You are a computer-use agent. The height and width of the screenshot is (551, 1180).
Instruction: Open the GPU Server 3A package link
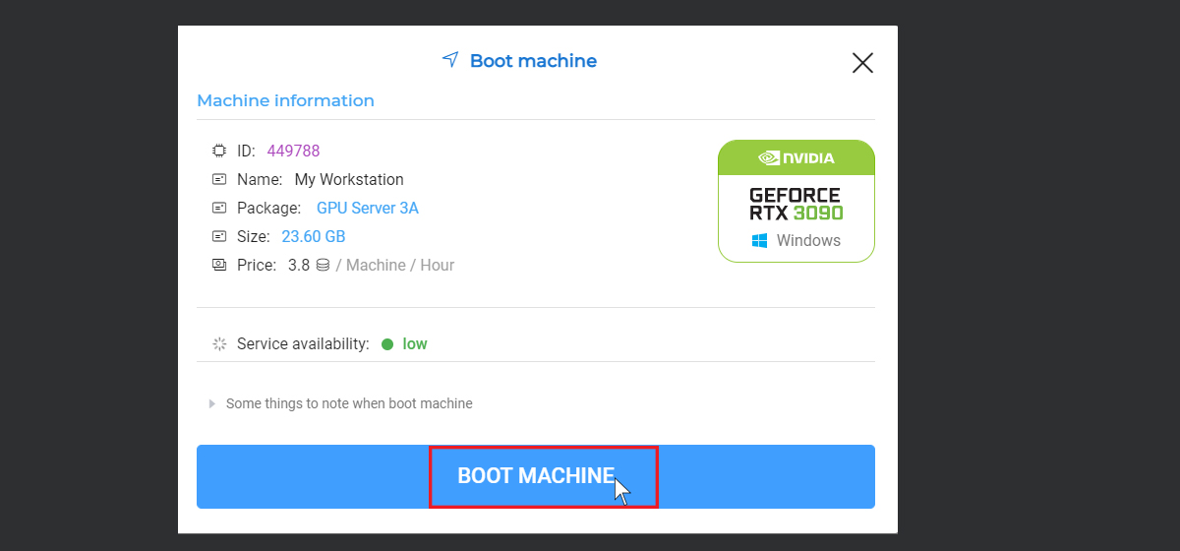tap(368, 208)
